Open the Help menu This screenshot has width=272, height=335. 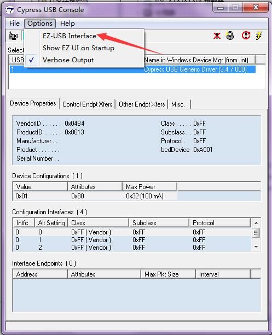(x=67, y=23)
